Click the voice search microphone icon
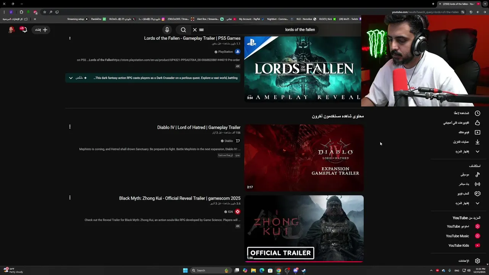This screenshot has height=275, width=489. (x=167, y=30)
